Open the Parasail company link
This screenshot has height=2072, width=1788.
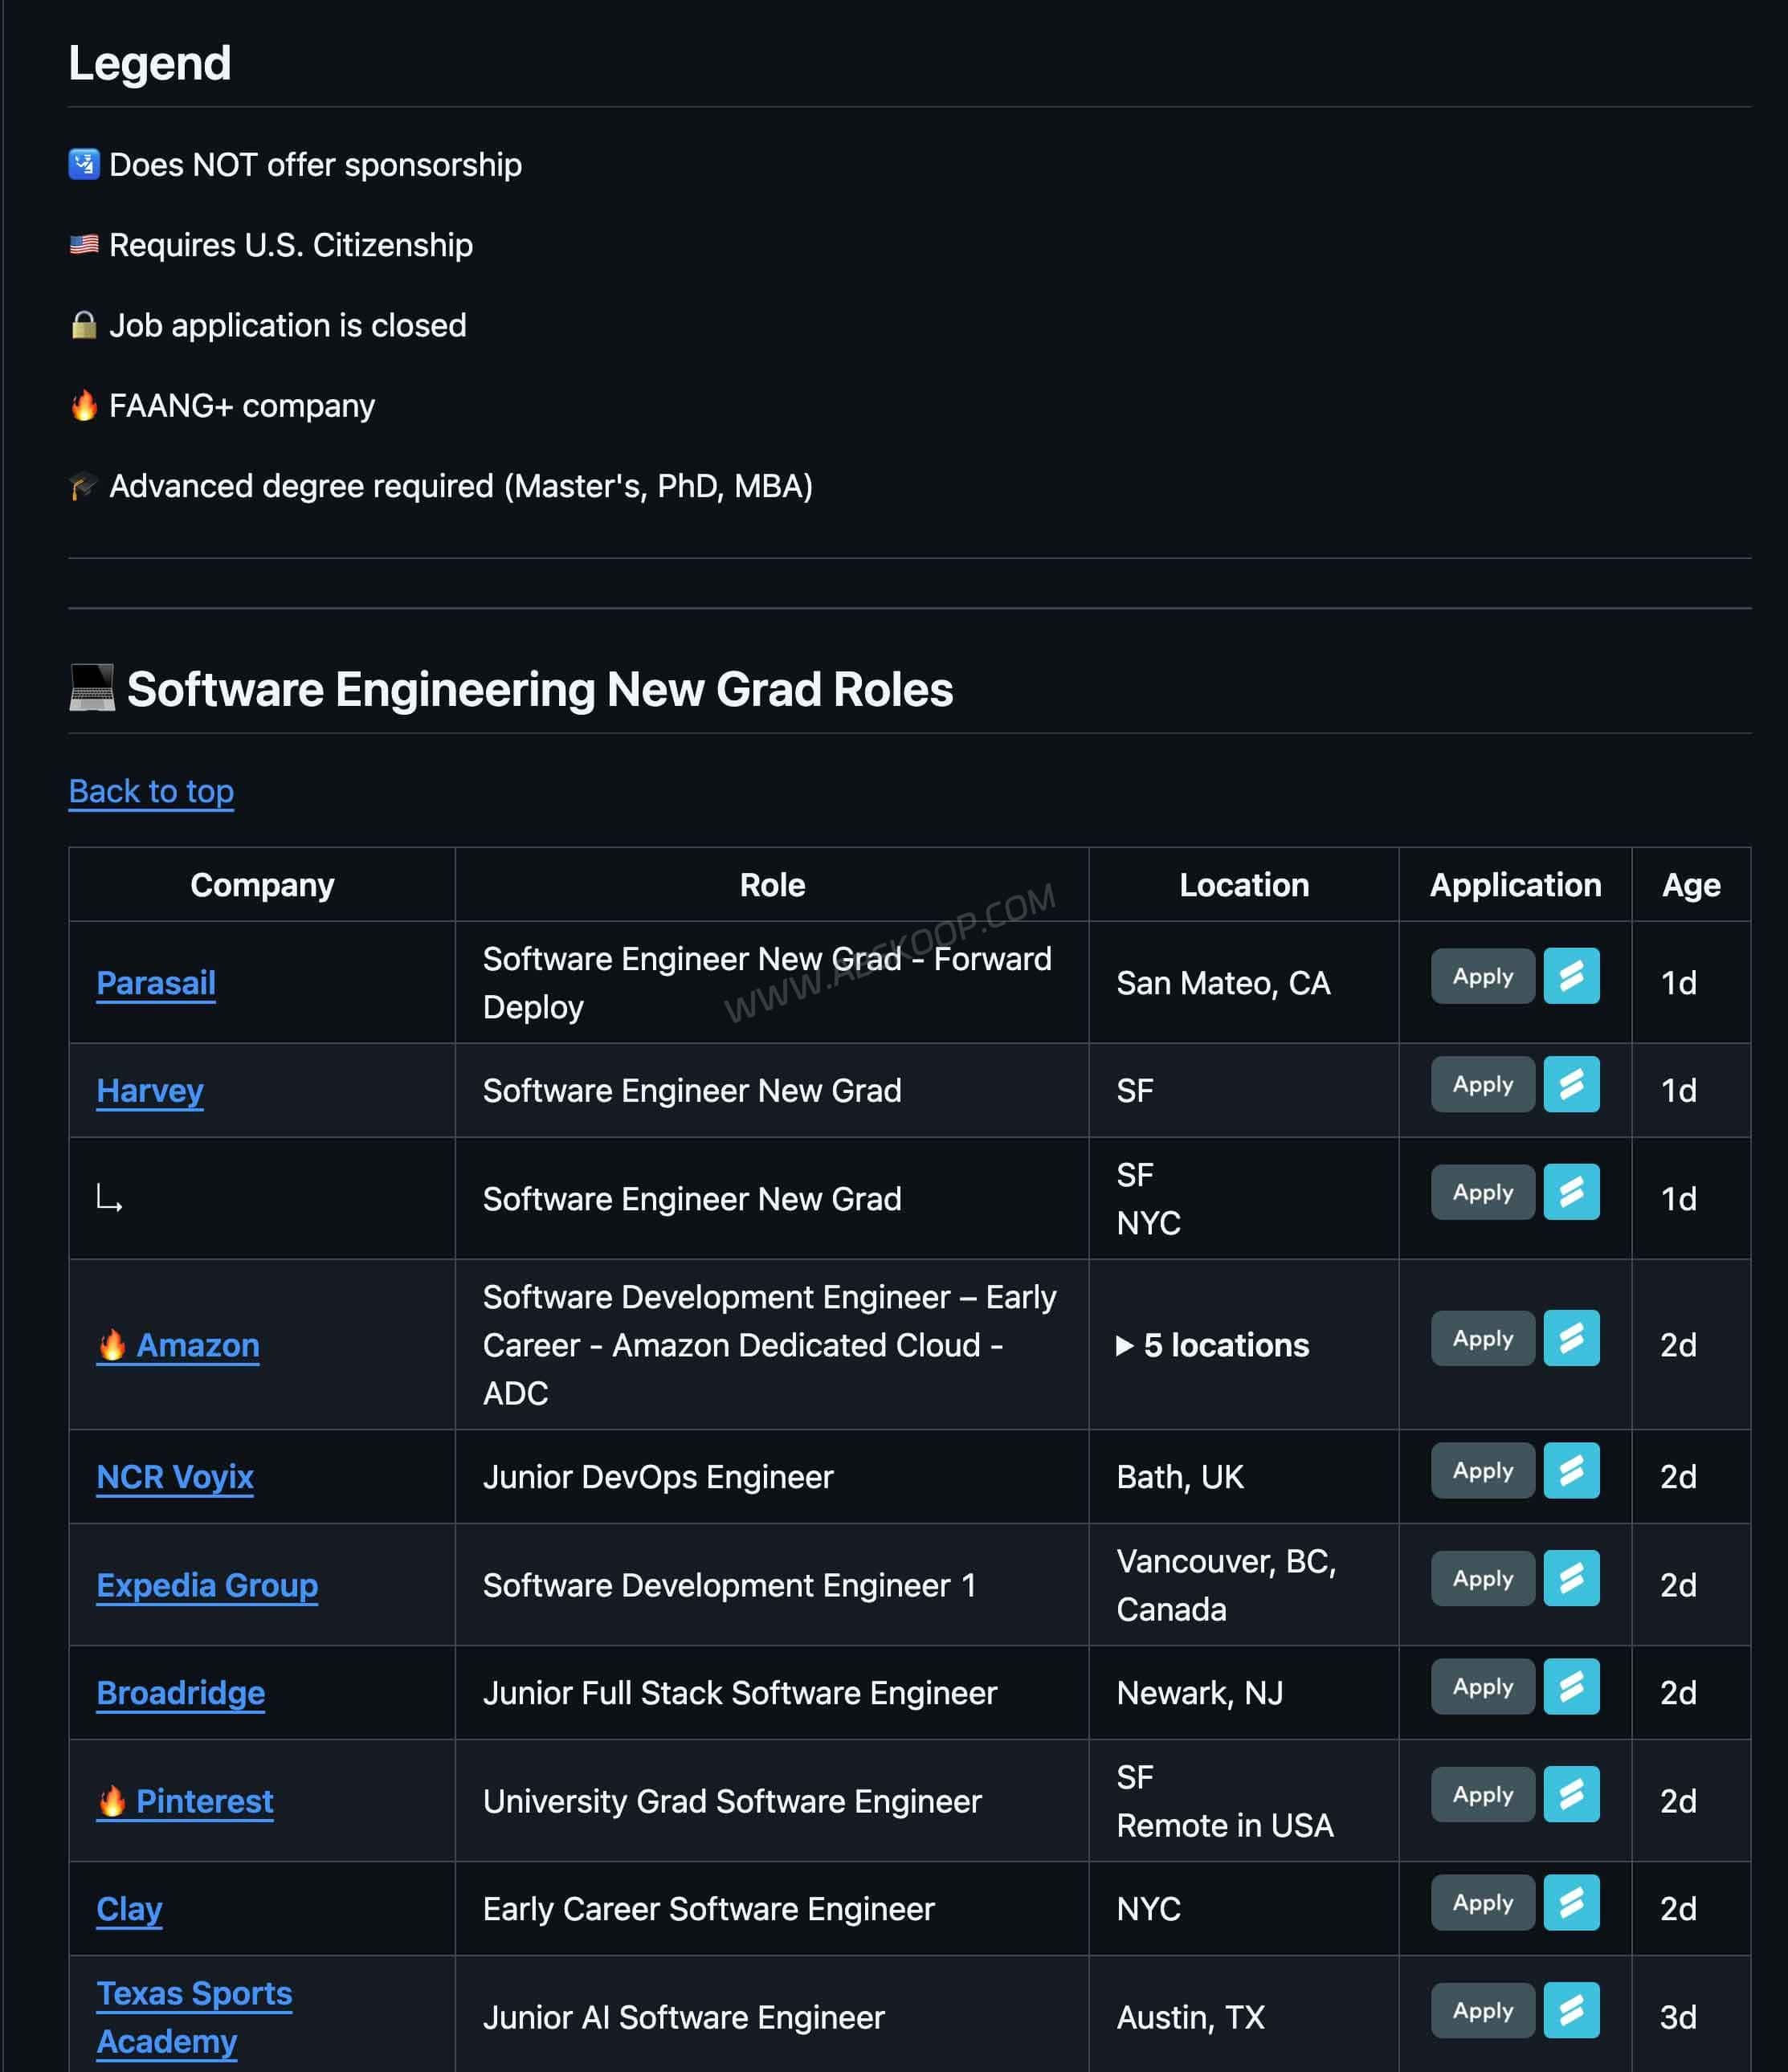coord(156,983)
